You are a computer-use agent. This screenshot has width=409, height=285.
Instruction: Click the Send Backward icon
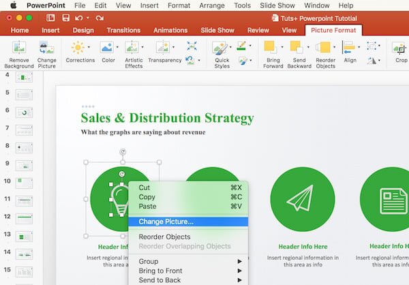click(297, 48)
